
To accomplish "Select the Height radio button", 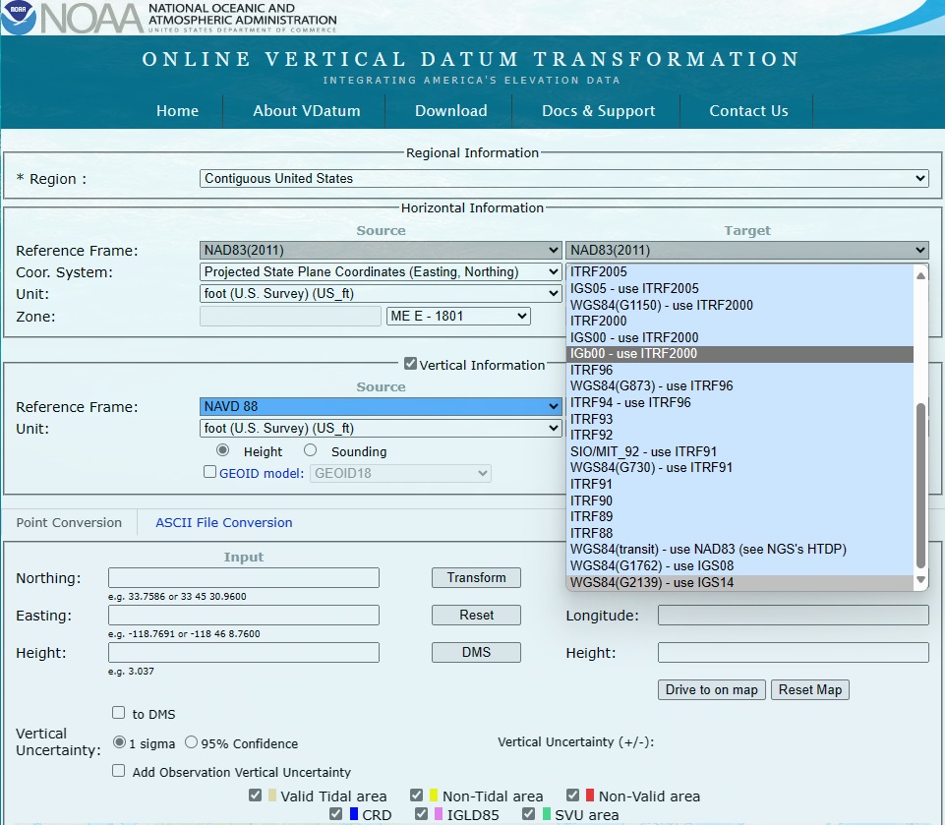I will coord(223,450).
